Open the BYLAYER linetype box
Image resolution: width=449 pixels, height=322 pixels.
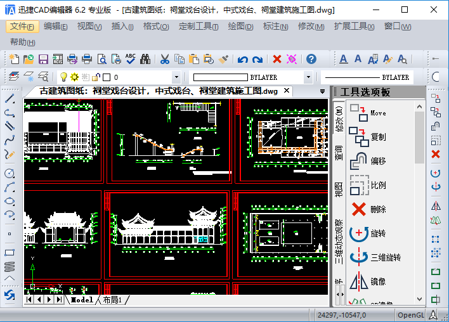pyautogui.click(x=367, y=77)
